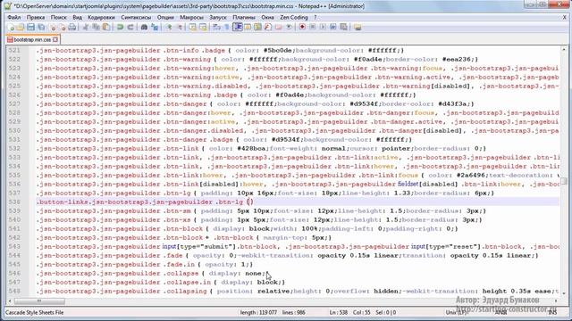
Task: Click the Close document toolbar icon
Action: pyautogui.click(x=53, y=28)
